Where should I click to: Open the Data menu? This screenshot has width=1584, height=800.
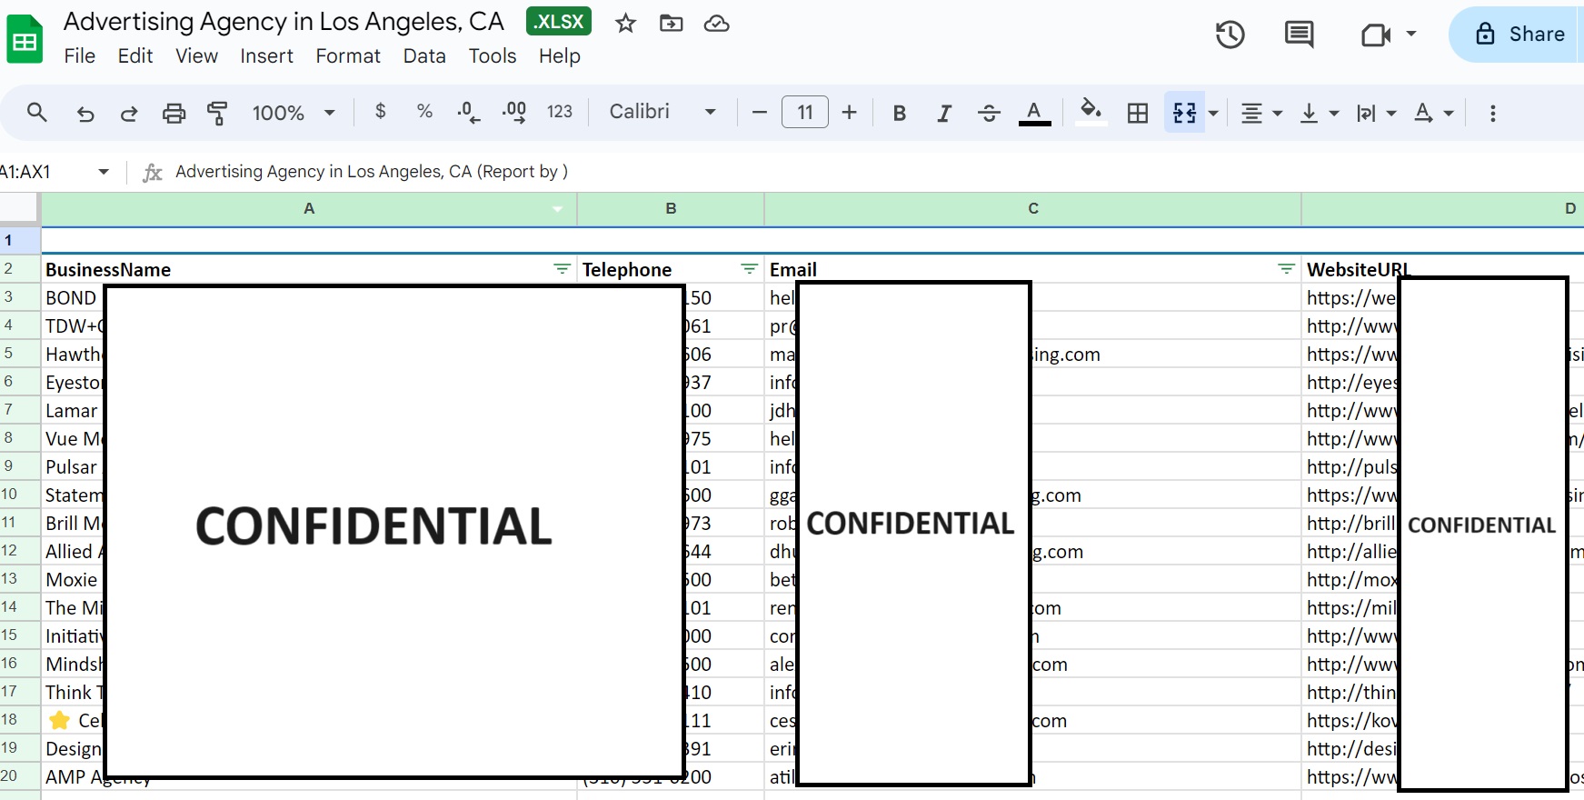pyautogui.click(x=424, y=56)
